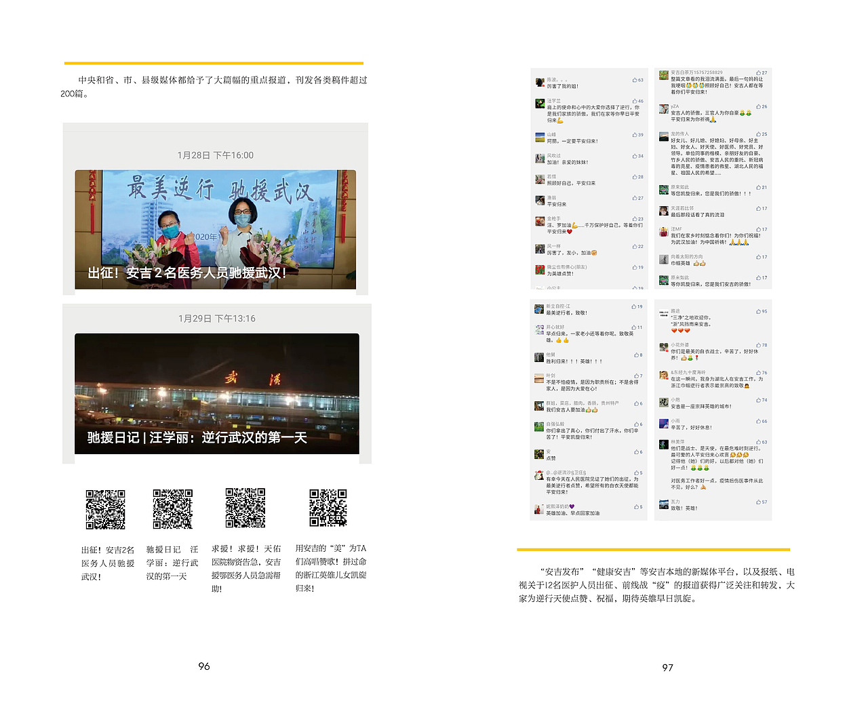Click username 自强弘毅

(x=555, y=424)
